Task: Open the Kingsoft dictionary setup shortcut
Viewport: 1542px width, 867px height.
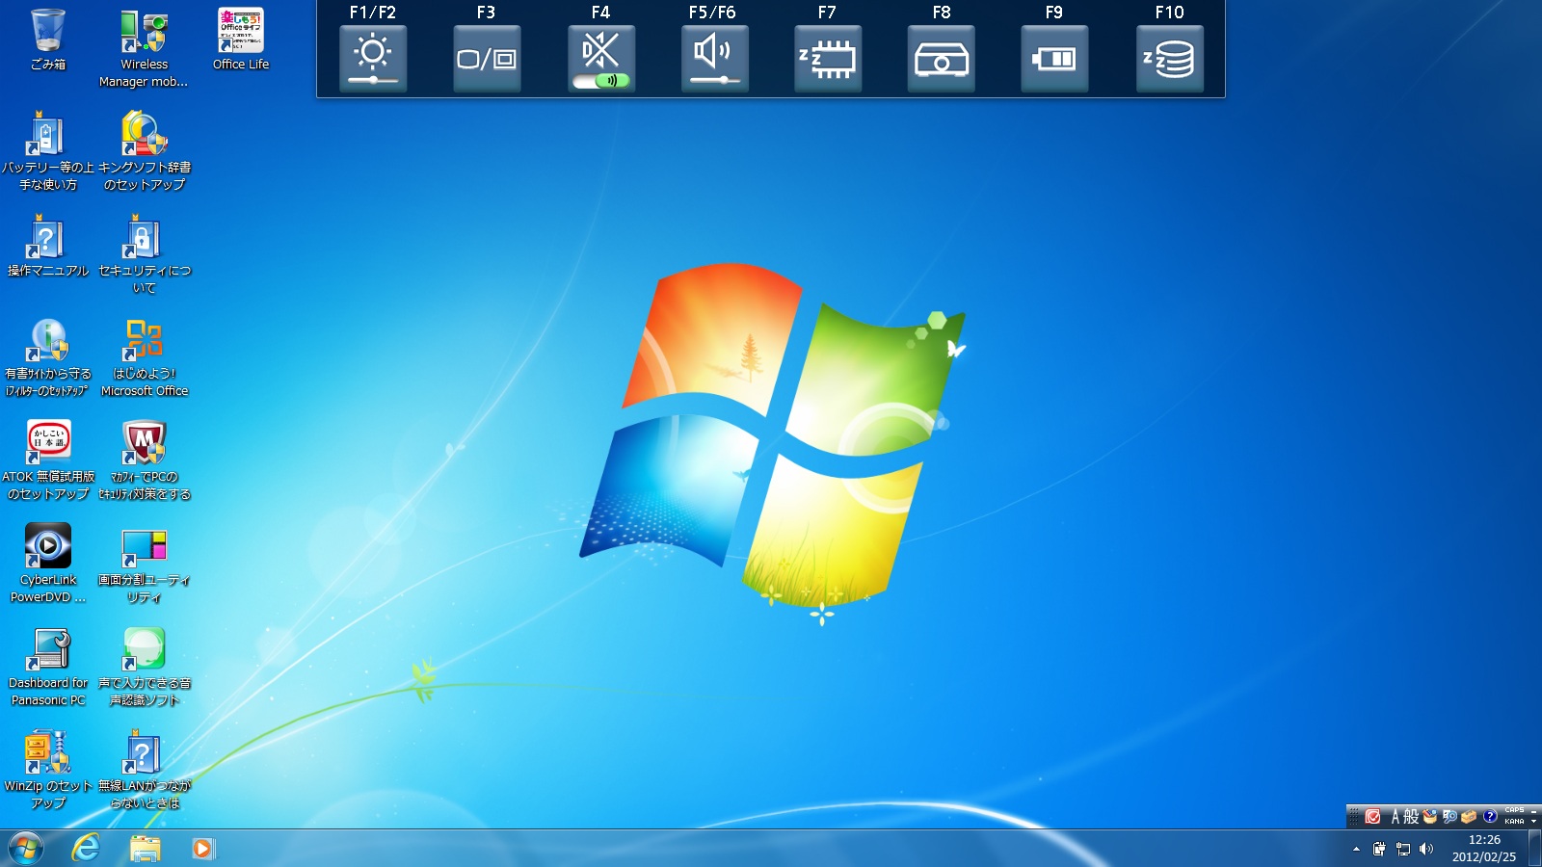Action: (x=145, y=152)
